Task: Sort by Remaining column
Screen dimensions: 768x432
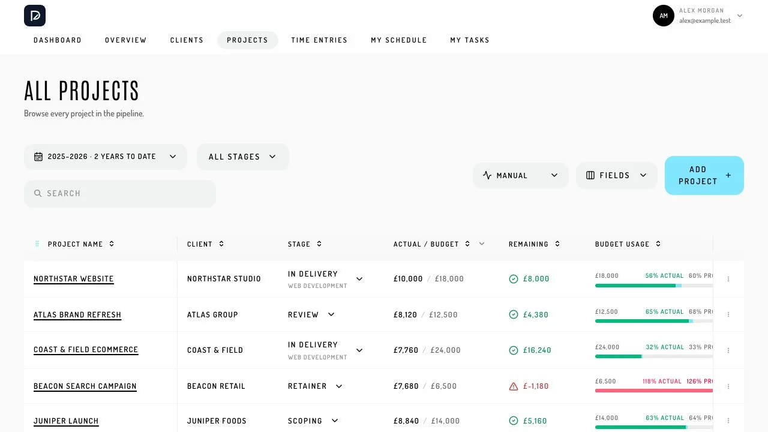Action: pos(534,244)
